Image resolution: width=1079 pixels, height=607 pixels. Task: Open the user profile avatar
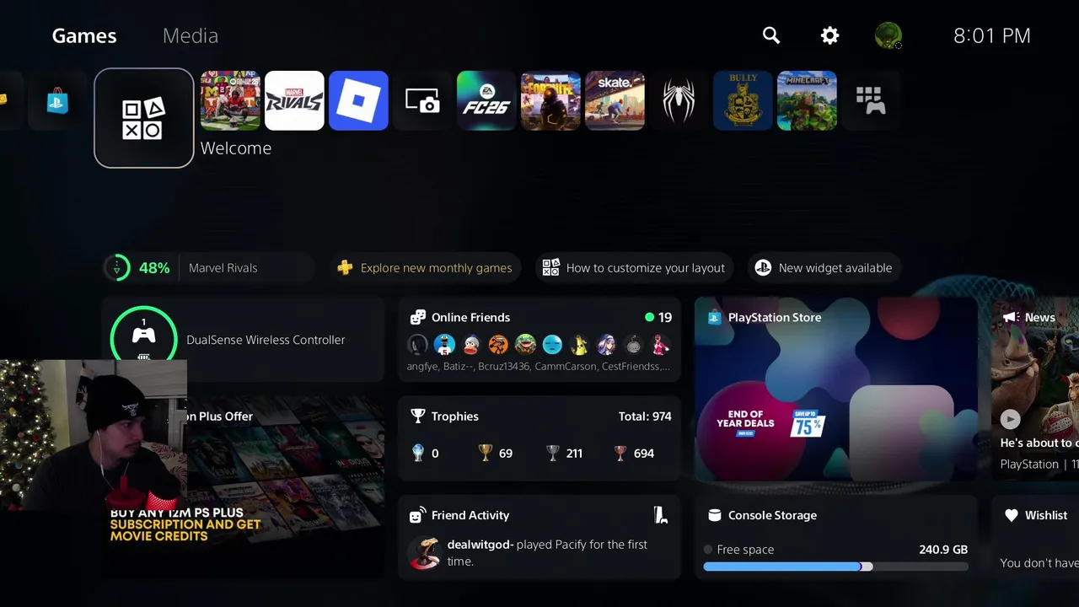point(888,35)
